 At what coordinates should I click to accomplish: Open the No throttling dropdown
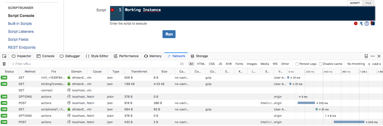tap(359, 64)
